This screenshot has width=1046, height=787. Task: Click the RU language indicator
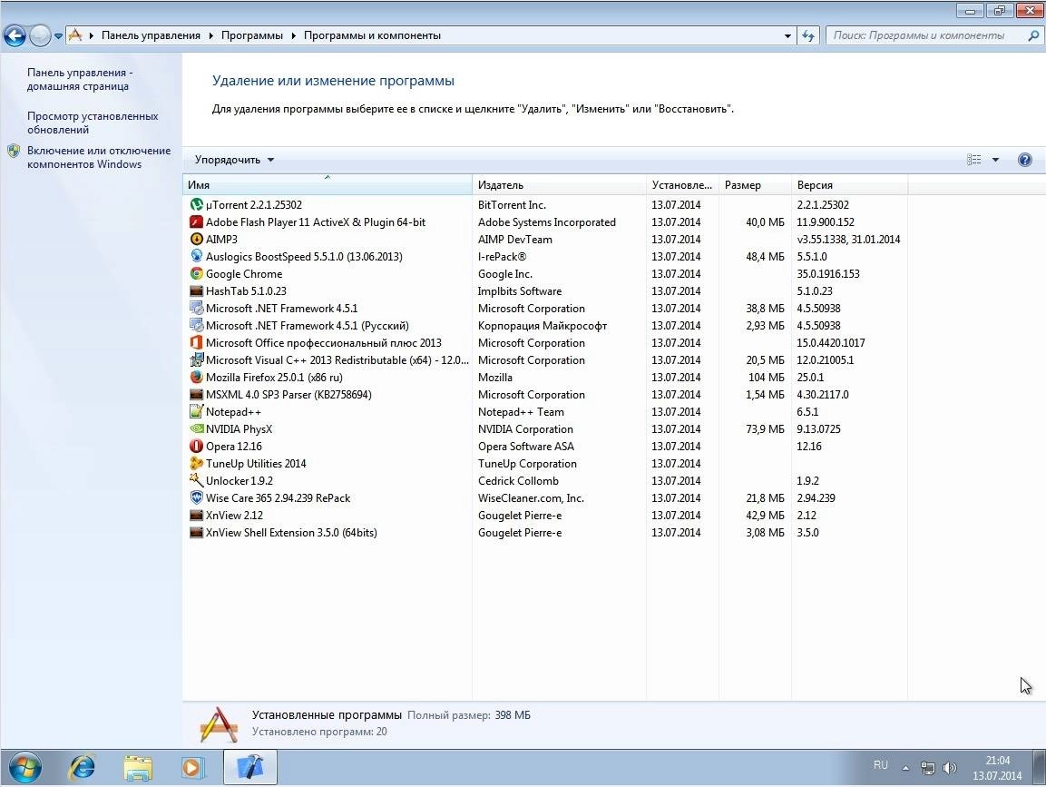[x=881, y=765]
